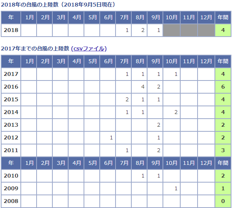Select the 2017 year row label

[11, 74]
